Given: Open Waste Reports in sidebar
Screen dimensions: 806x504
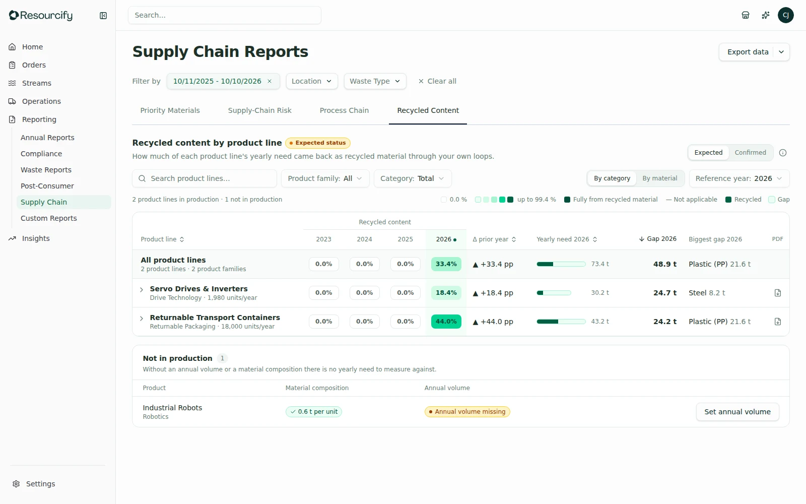Looking at the screenshot, I should 46,170.
